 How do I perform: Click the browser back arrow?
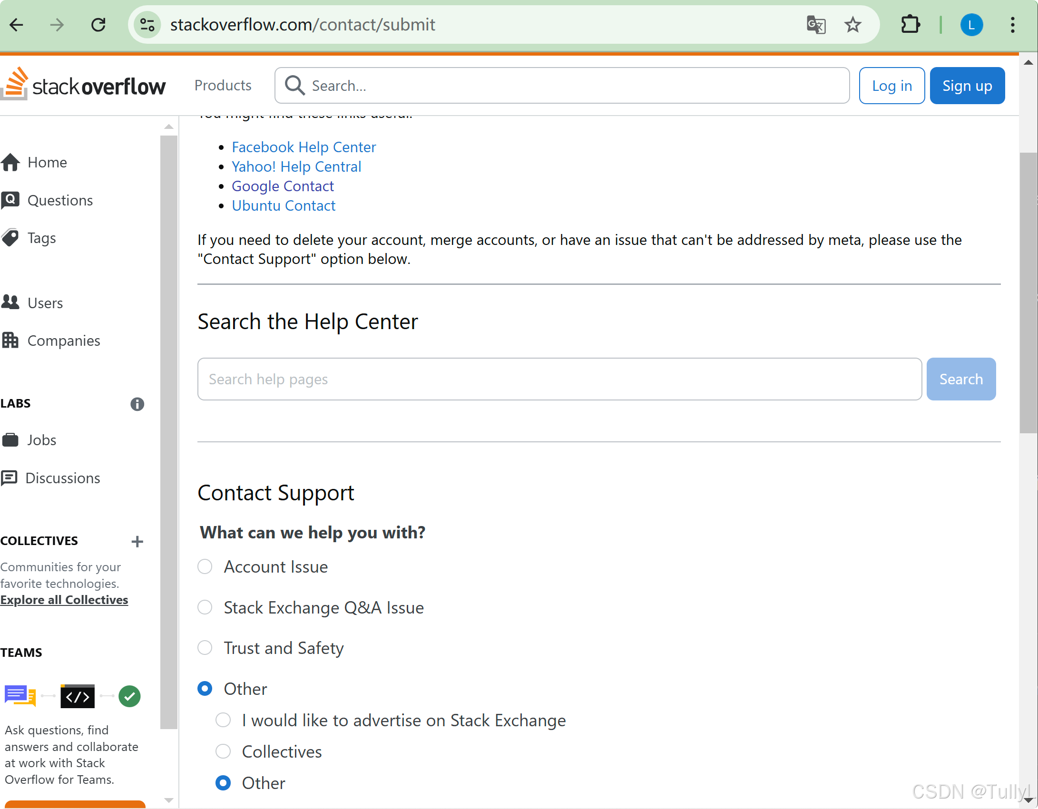17,25
